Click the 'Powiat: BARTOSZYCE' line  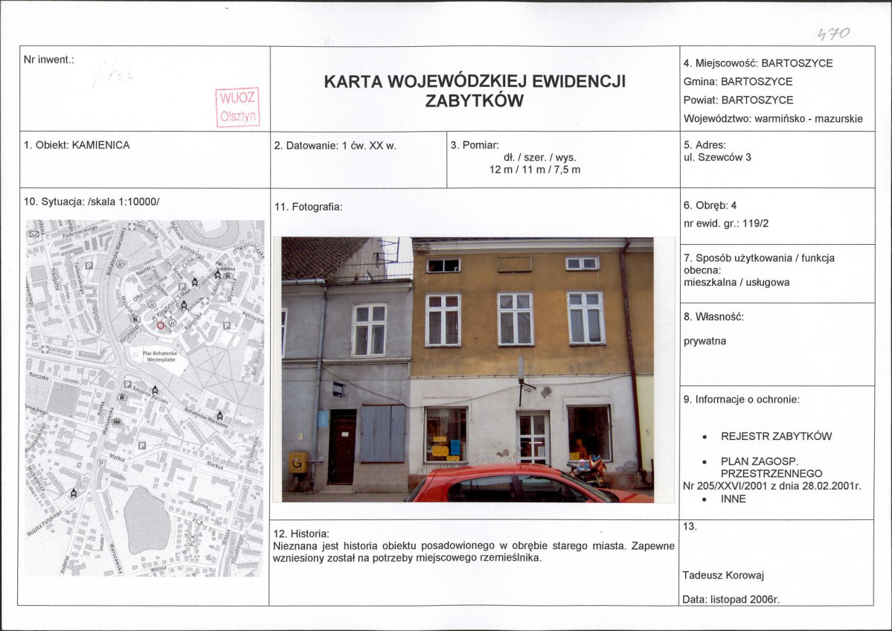click(x=739, y=100)
